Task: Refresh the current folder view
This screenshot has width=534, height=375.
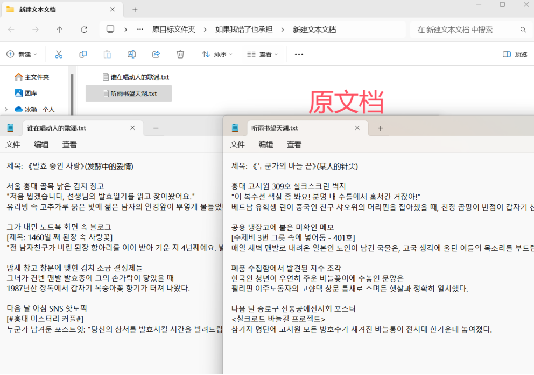Action: click(x=84, y=30)
